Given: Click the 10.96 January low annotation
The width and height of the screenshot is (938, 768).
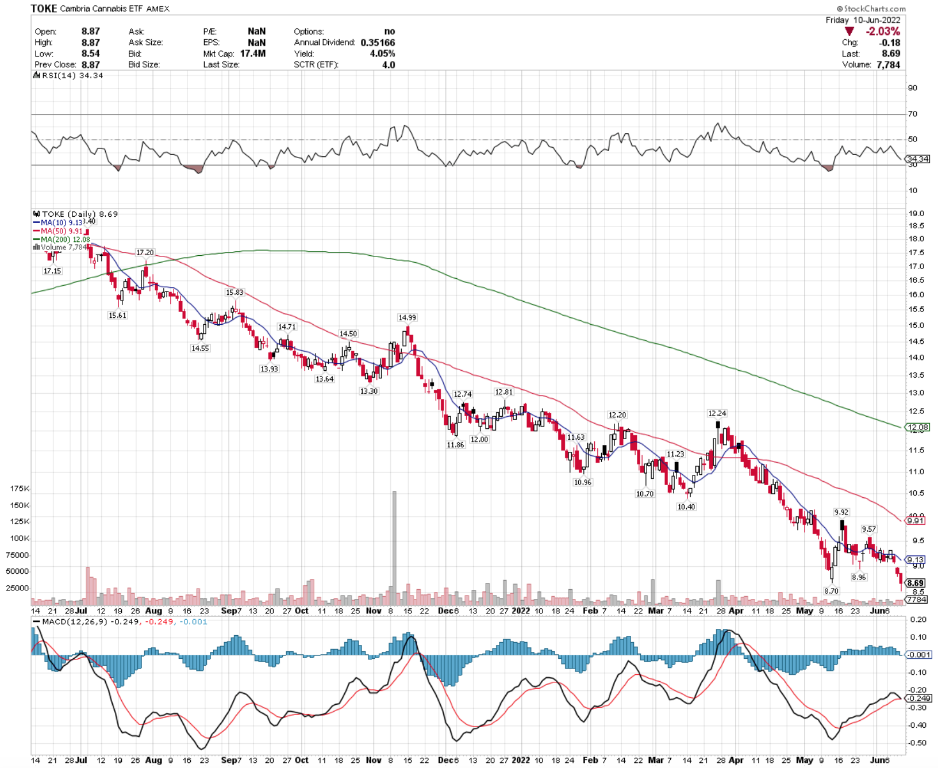Looking at the screenshot, I should (582, 482).
